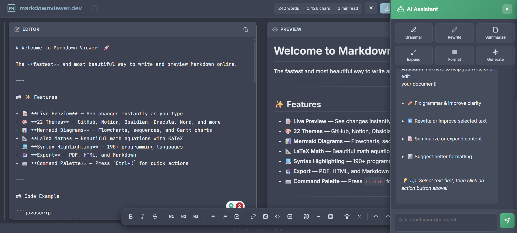Insert a code block
Image resolution: width=517 pixels, height=233 pixels.
(x=290, y=217)
